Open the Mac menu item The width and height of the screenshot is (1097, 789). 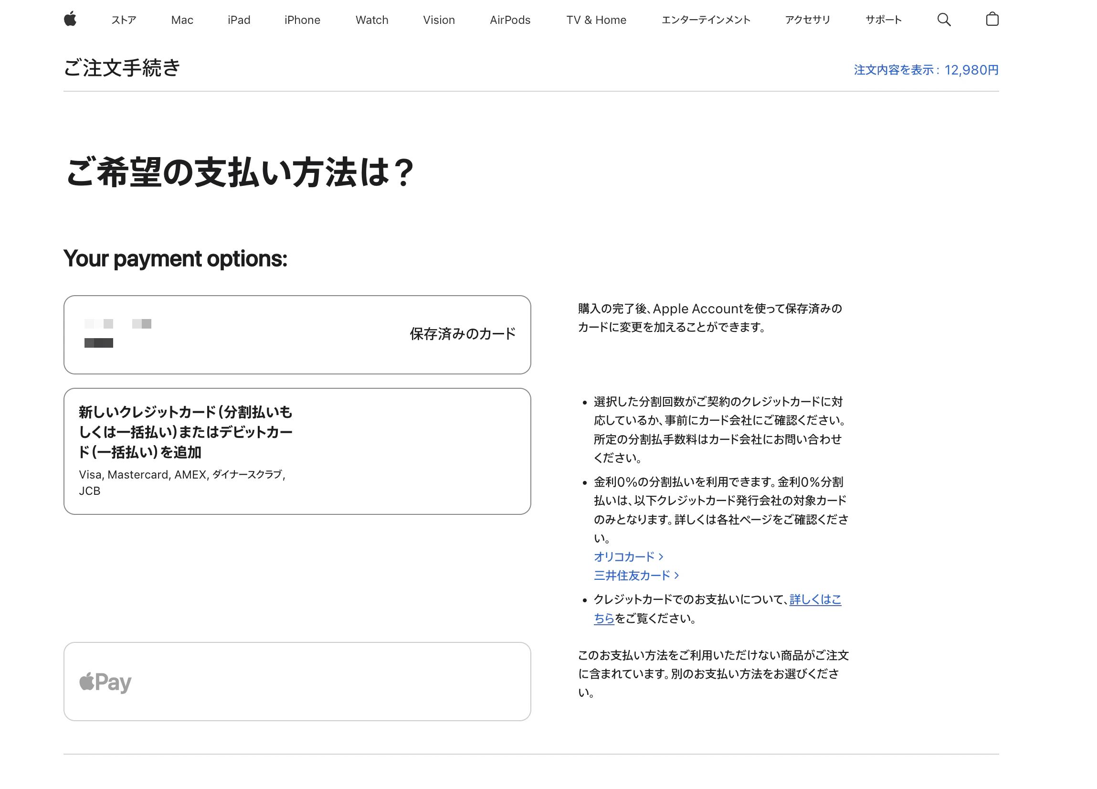click(x=182, y=20)
